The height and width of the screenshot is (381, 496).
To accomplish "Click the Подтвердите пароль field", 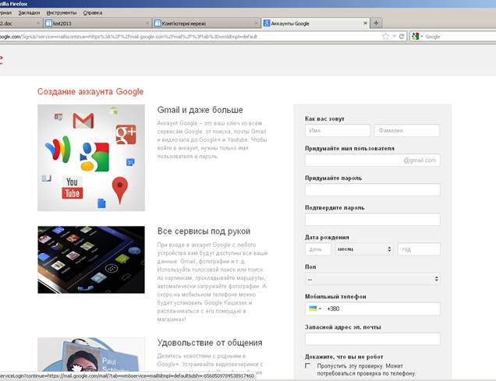I will [372, 220].
